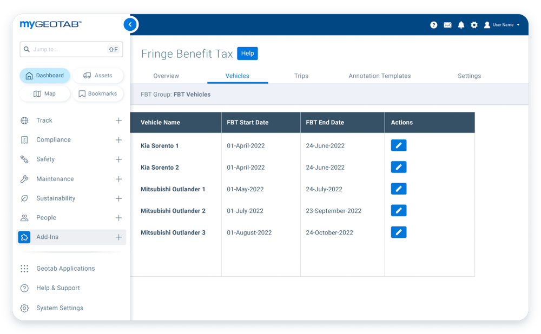The image size is (541, 334).
Task: Open the notifications bell icon
Action: [x=461, y=25]
